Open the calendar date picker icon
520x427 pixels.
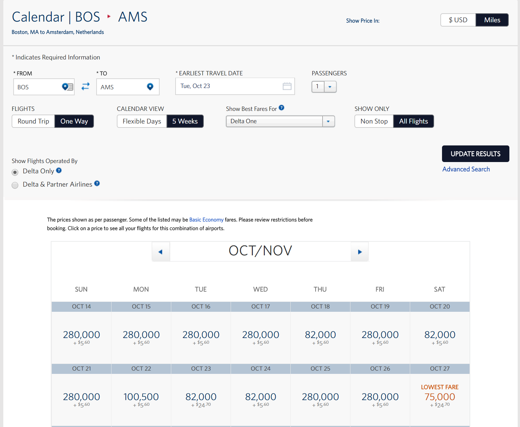(x=287, y=86)
